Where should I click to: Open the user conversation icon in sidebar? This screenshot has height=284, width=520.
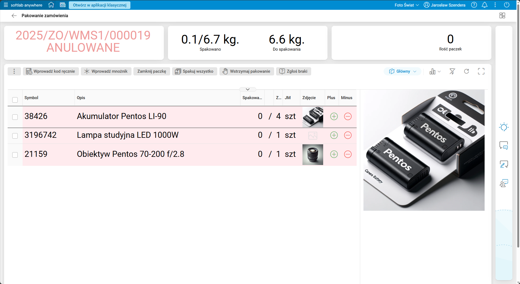504,183
